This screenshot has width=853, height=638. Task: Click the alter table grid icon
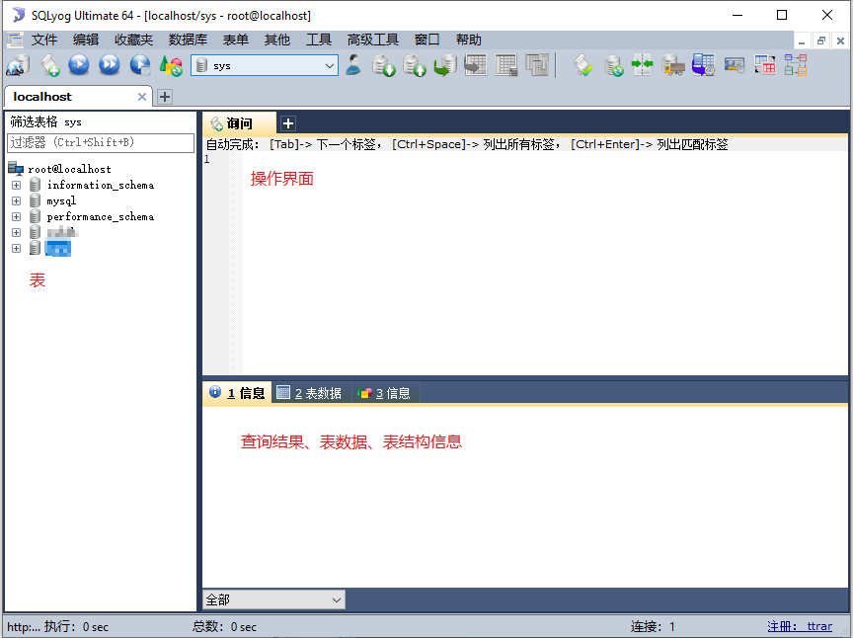tap(506, 65)
